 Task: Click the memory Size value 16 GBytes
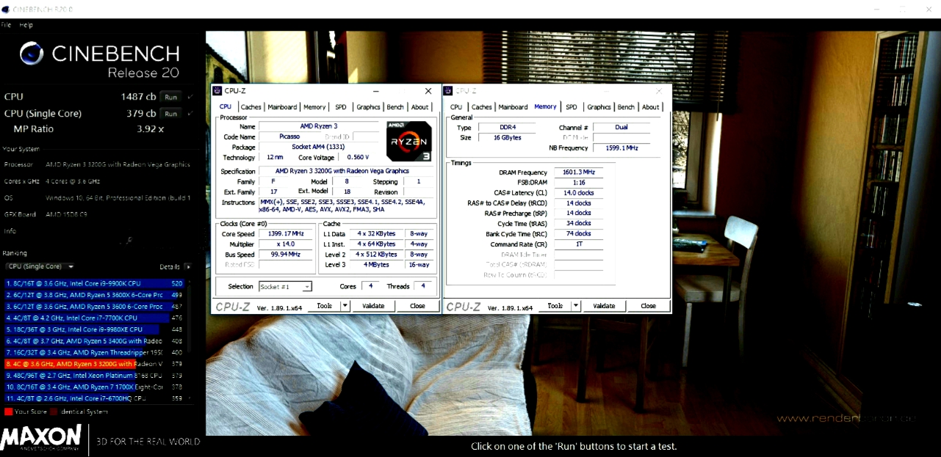pos(506,137)
